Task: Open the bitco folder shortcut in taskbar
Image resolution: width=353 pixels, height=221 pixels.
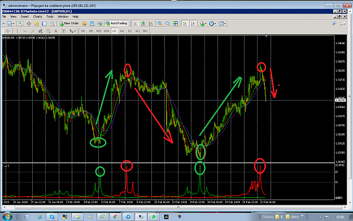Action: (292, 216)
